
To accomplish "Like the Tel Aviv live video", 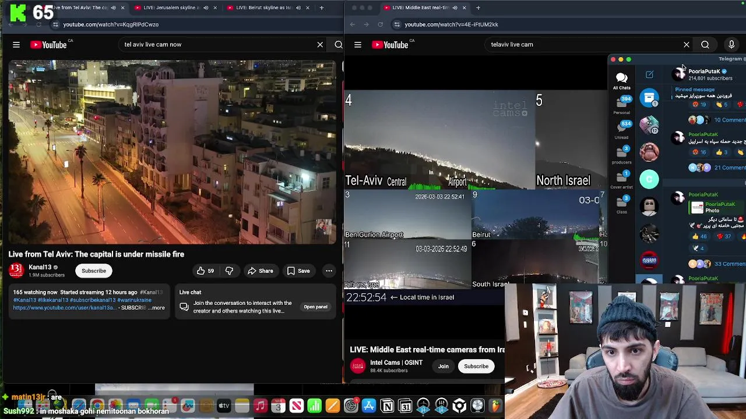I will coord(205,271).
